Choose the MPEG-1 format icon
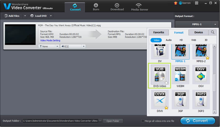The height and width of the screenshot is (127, 220). click(180, 51)
